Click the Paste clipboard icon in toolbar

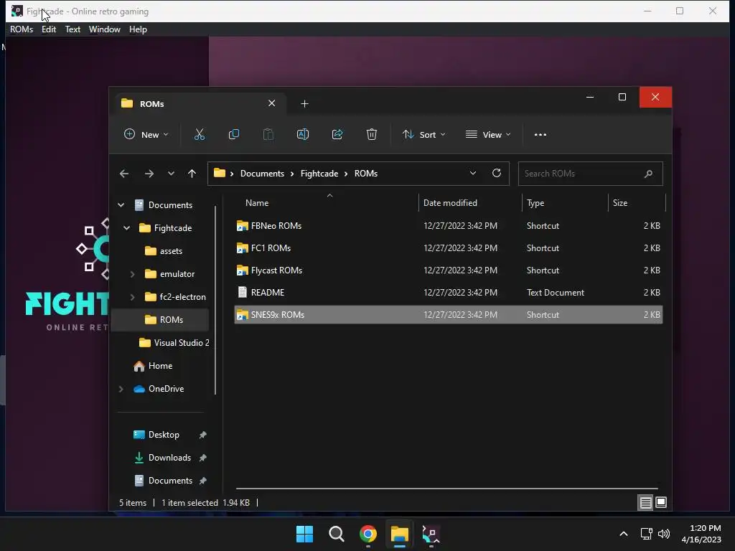click(x=268, y=134)
